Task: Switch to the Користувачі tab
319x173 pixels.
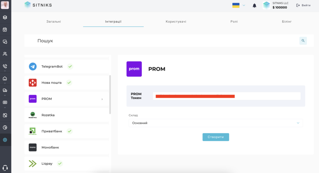Action: coord(176,21)
